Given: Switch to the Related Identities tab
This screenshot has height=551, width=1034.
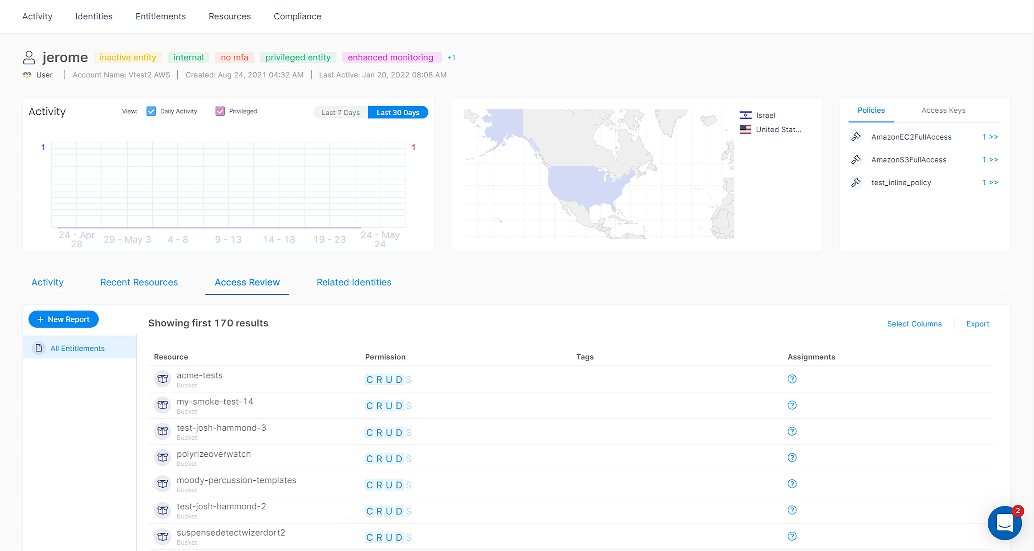Looking at the screenshot, I should click(354, 282).
